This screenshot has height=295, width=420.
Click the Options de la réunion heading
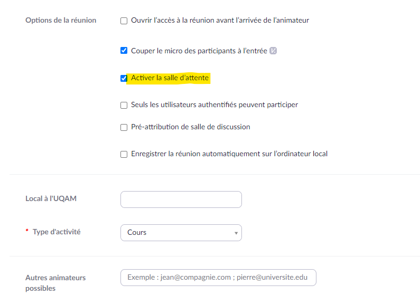tap(61, 21)
